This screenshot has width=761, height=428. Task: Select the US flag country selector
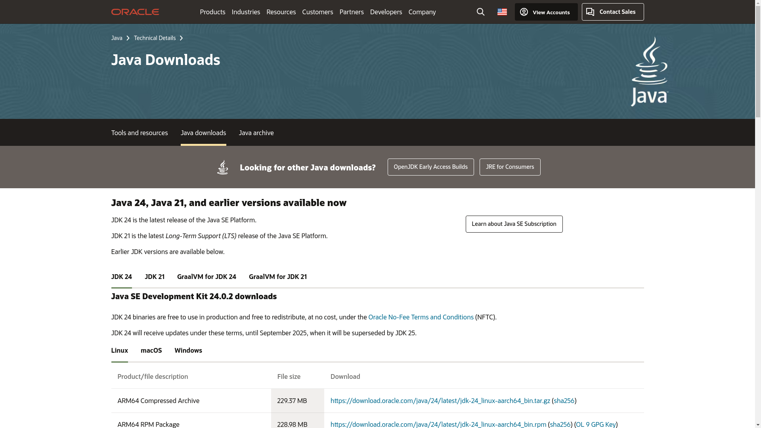coord(502,12)
